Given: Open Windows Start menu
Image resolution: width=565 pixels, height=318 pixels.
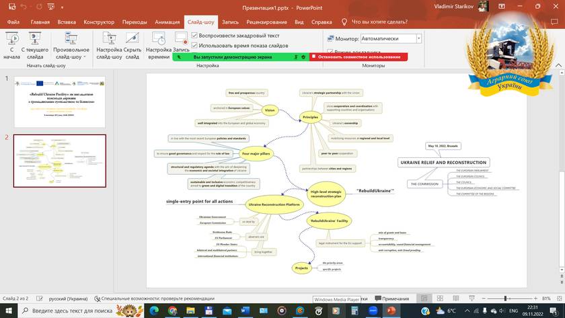Looking at the screenshot, I should 9,311.
